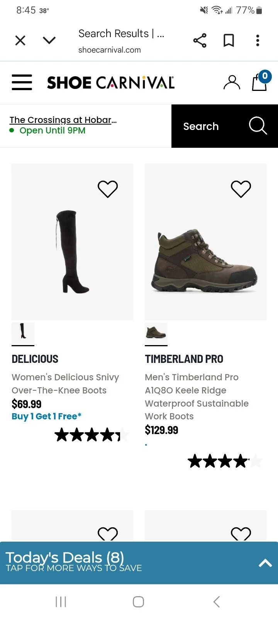Tap Buy 1 Get 1 Free offer

pyautogui.click(x=46, y=416)
